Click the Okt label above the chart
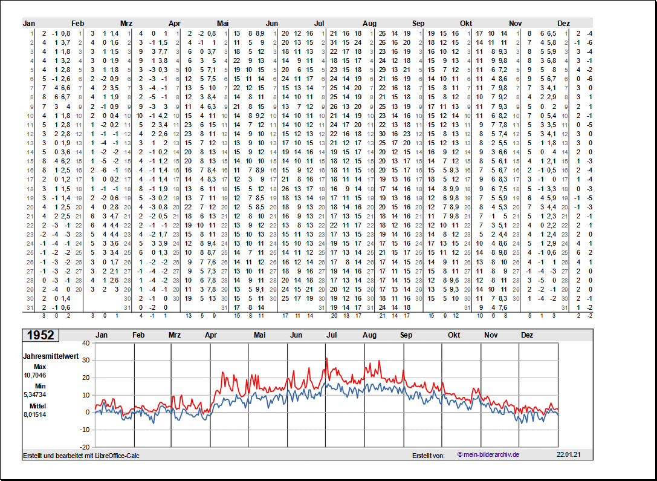Image resolution: width=657 pixels, height=481 pixels. tap(454, 335)
